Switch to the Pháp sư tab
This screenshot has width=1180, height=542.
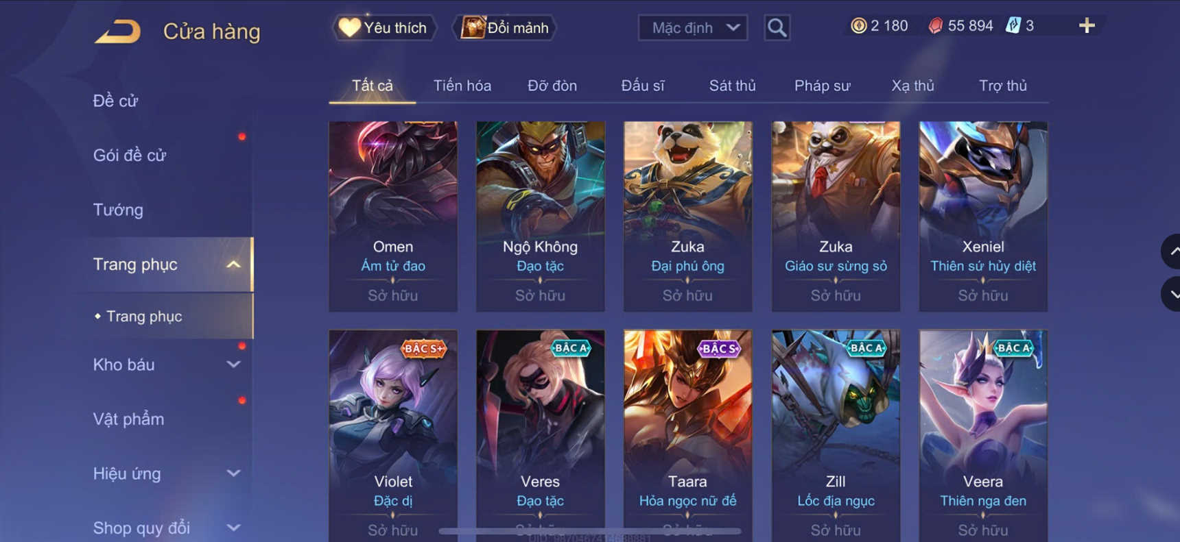822,86
